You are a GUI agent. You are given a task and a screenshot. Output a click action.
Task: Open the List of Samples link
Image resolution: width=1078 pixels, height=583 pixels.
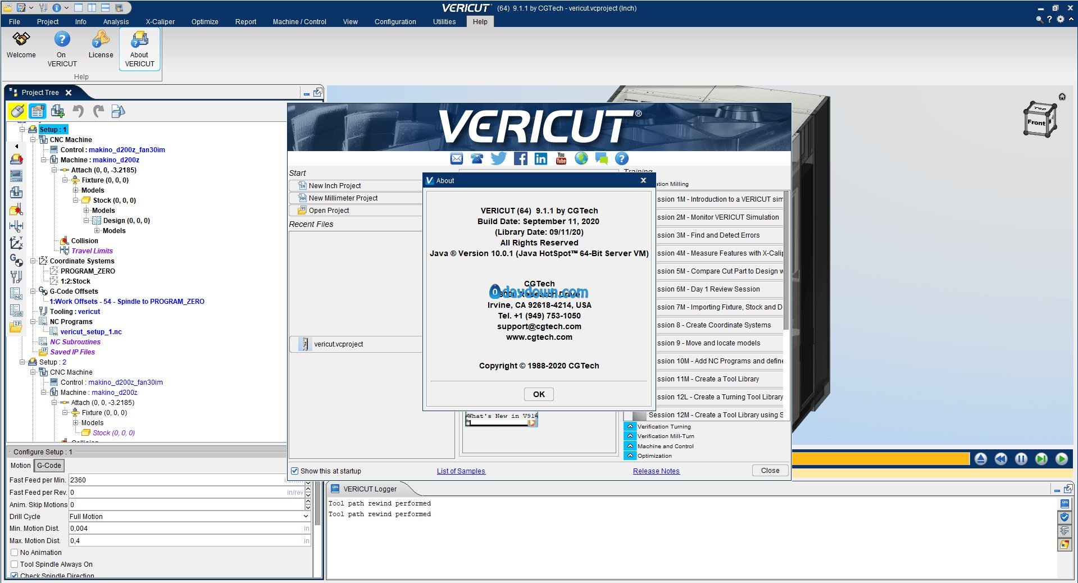[461, 471]
